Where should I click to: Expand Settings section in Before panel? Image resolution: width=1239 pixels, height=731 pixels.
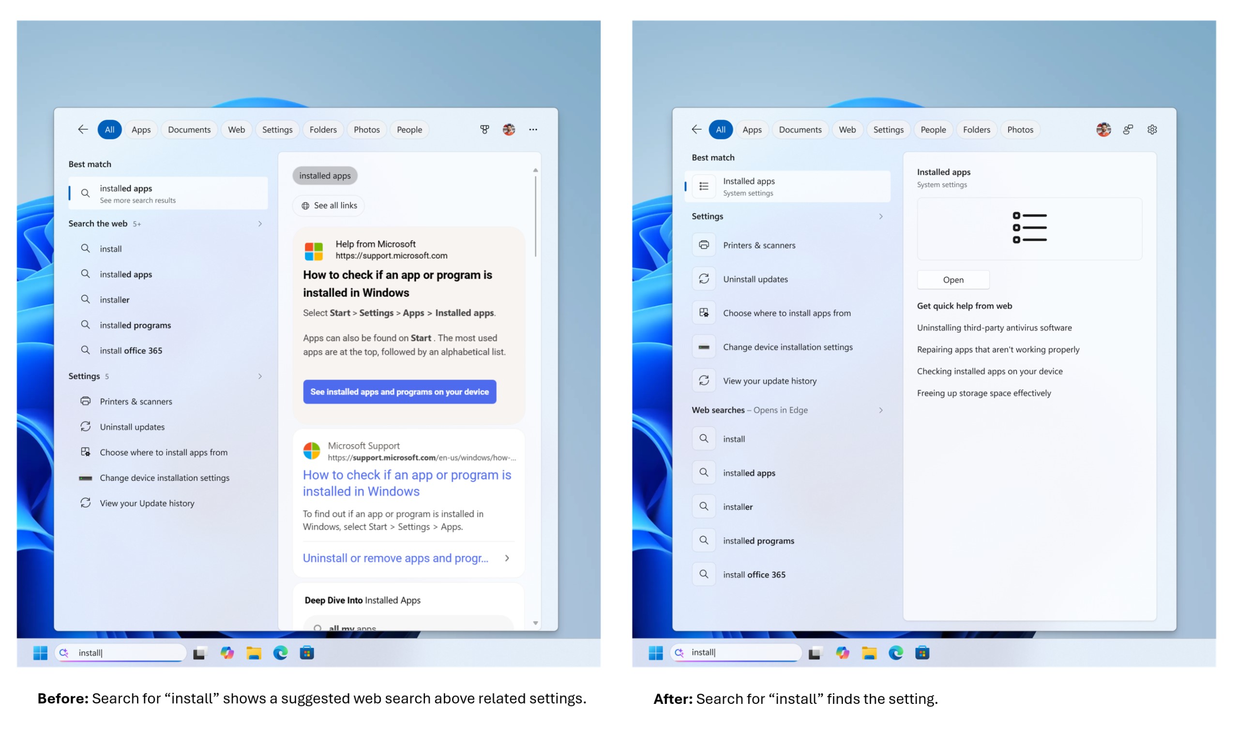tap(260, 376)
